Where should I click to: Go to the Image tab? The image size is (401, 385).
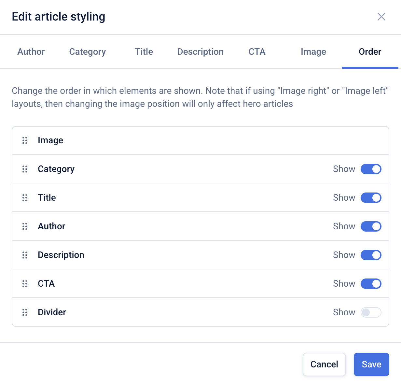point(313,52)
